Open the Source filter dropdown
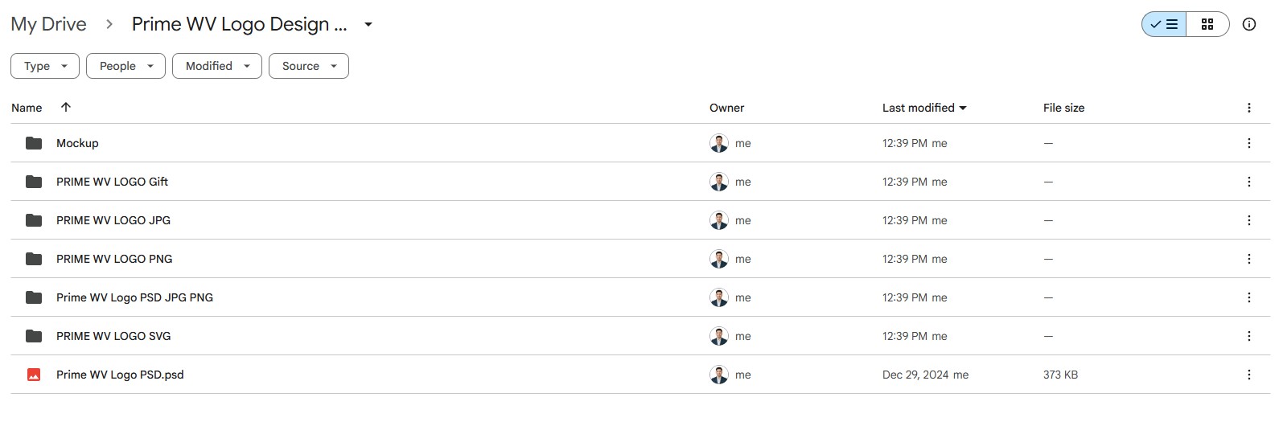Screen dimensions: 1279x422 click(x=309, y=66)
